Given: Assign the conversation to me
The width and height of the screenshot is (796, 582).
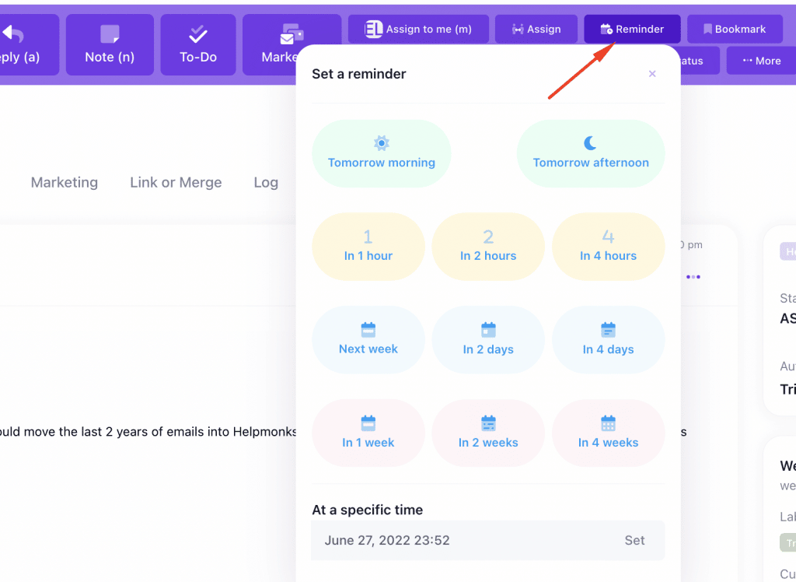Looking at the screenshot, I should pos(418,30).
